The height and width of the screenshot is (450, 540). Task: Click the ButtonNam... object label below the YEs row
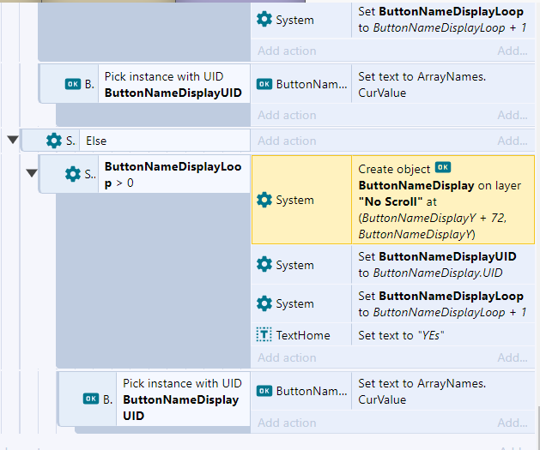point(312,391)
